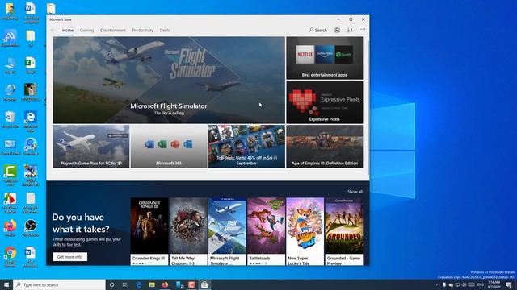Switch to the Productivity tab
The width and height of the screenshot is (517, 290).
click(x=142, y=31)
